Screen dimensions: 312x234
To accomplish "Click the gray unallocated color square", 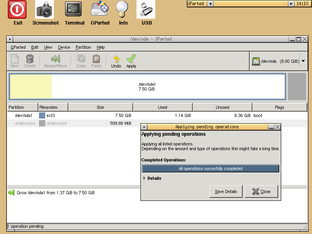I will [42, 123].
